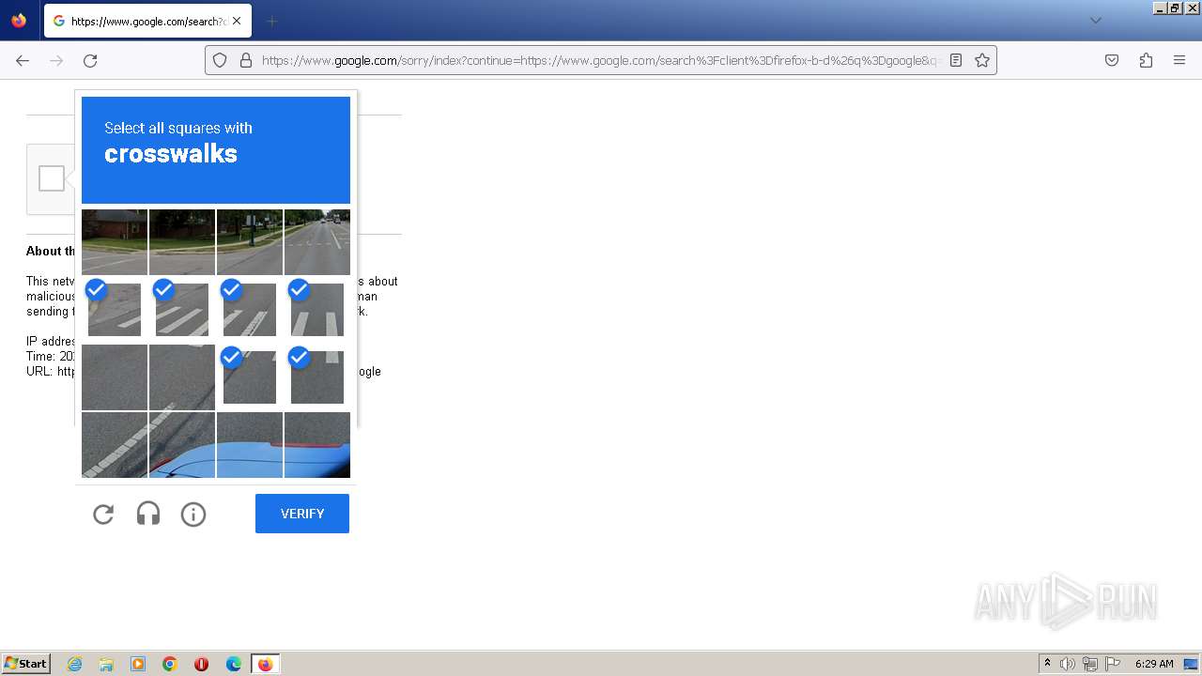
Task: Deselect third-row fourth checked tile
Action: tap(317, 377)
